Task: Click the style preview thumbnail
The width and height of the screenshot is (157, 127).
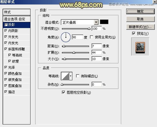Action: (140, 47)
